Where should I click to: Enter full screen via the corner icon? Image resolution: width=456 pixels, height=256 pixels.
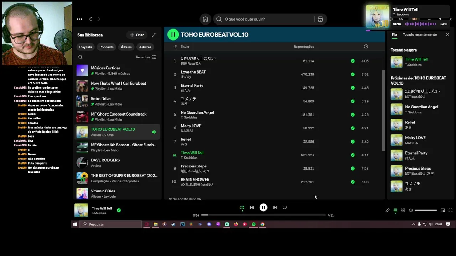click(450, 210)
